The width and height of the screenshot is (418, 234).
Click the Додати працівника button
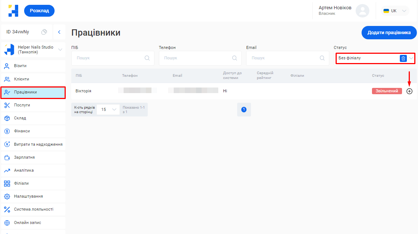coord(389,33)
